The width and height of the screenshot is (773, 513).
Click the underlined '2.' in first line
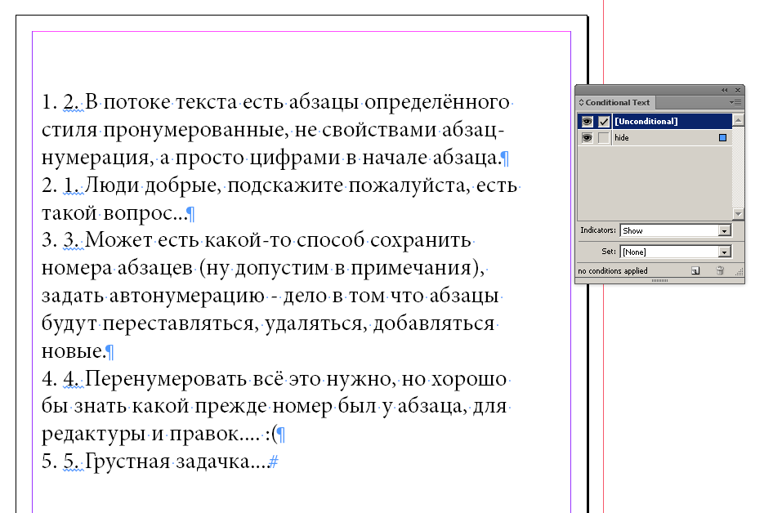pos(71,102)
